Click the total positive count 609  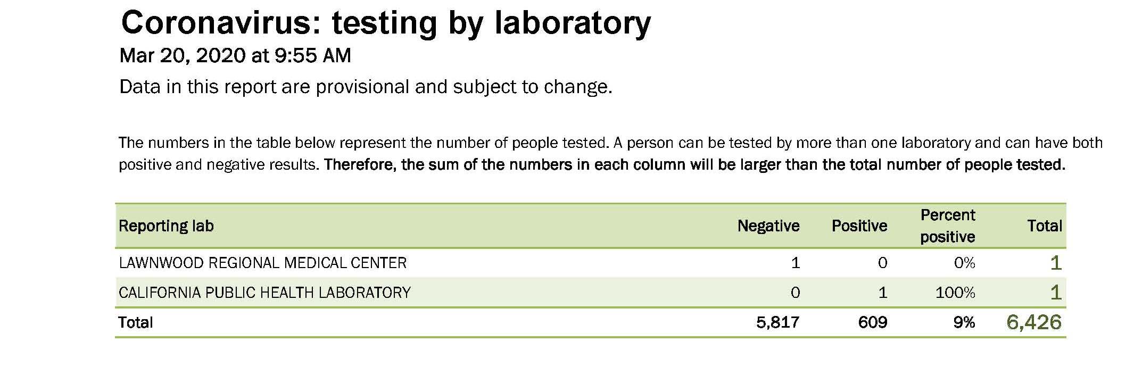(873, 322)
